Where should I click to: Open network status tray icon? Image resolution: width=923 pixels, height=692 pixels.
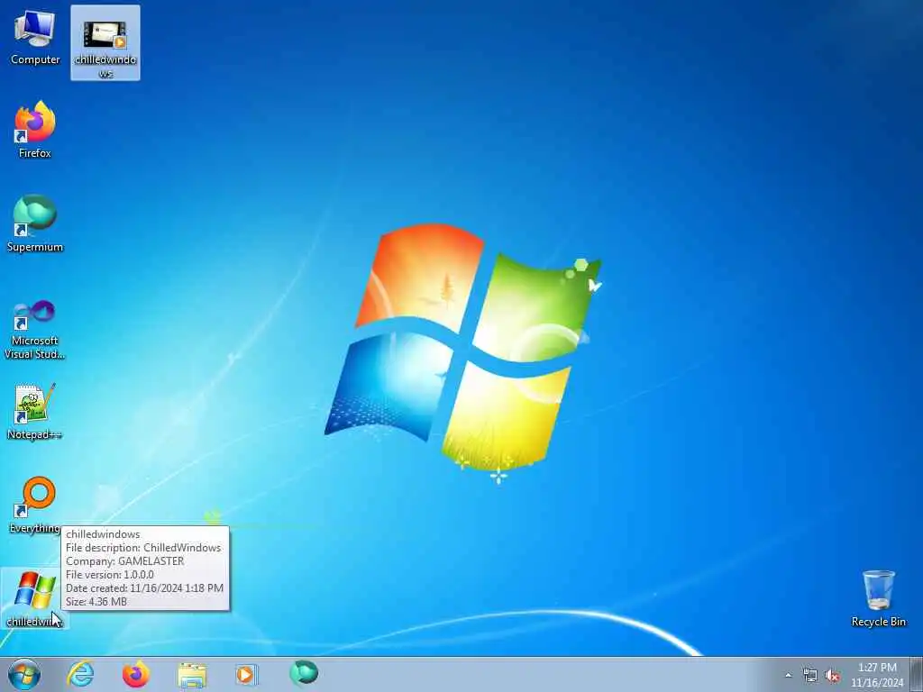coord(810,676)
